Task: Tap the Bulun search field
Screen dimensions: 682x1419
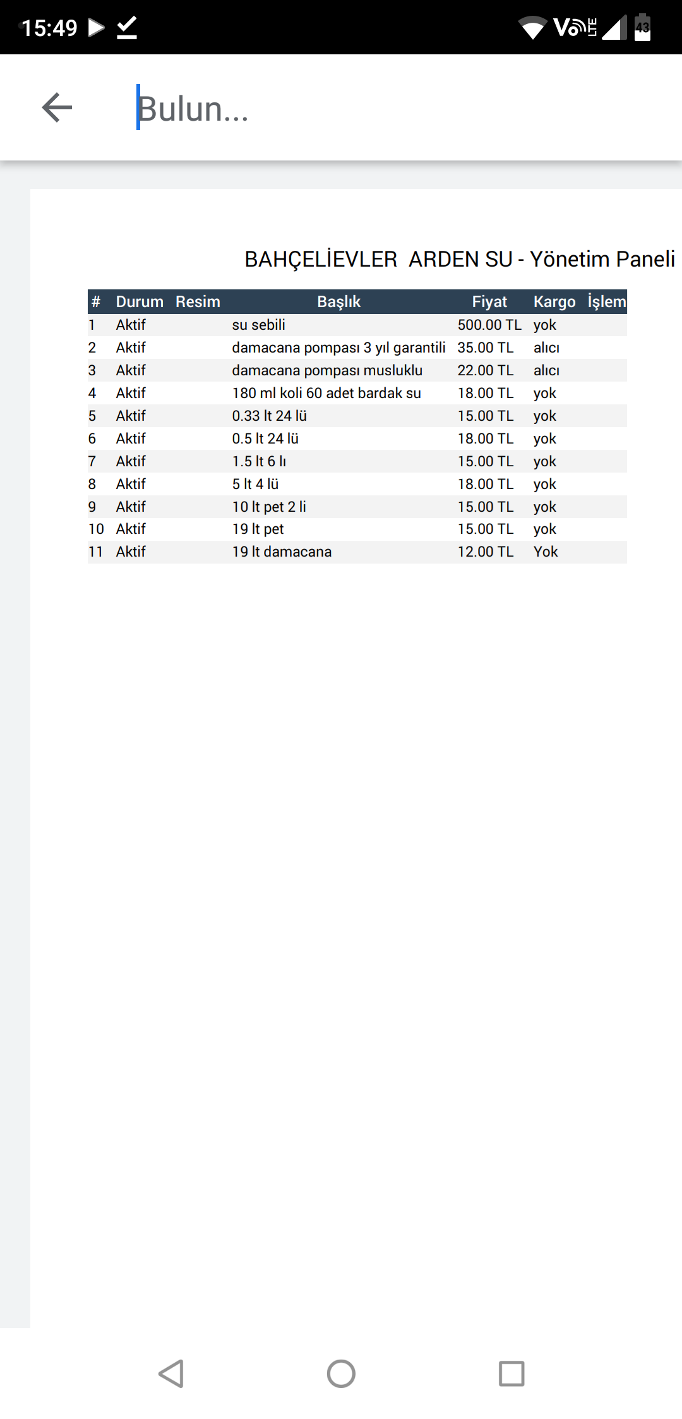Action: click(379, 109)
